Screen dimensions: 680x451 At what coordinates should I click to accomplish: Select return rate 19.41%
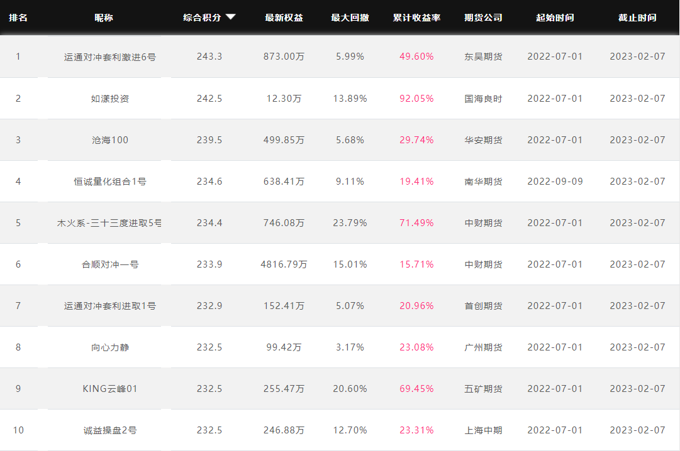point(417,181)
